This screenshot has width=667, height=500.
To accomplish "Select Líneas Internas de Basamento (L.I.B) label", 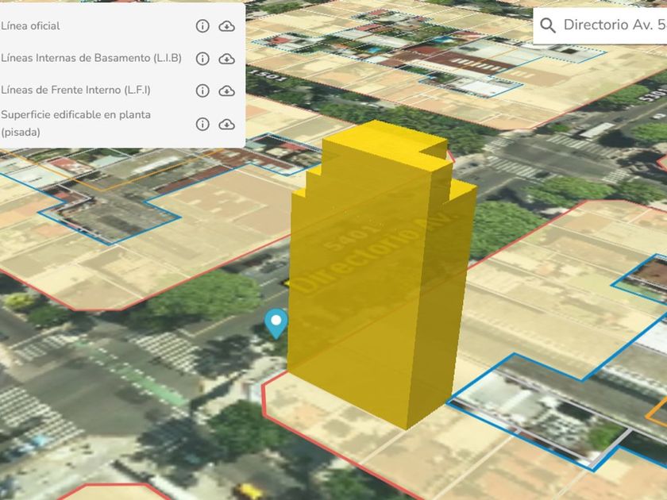I will 91,59.
